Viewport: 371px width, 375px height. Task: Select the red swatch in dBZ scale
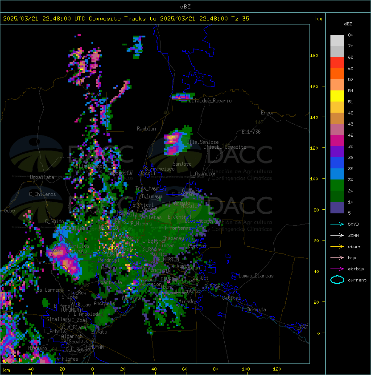coord(337,63)
